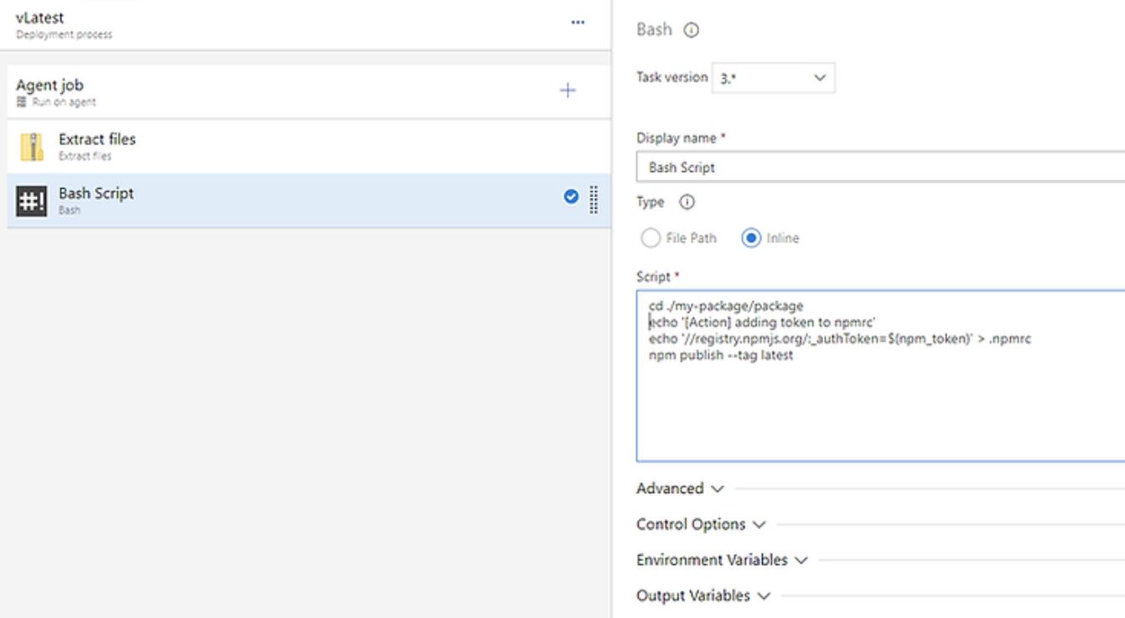Viewport: 1125px width, 618px height.
Task: Expand the Control Options section
Action: click(x=700, y=524)
